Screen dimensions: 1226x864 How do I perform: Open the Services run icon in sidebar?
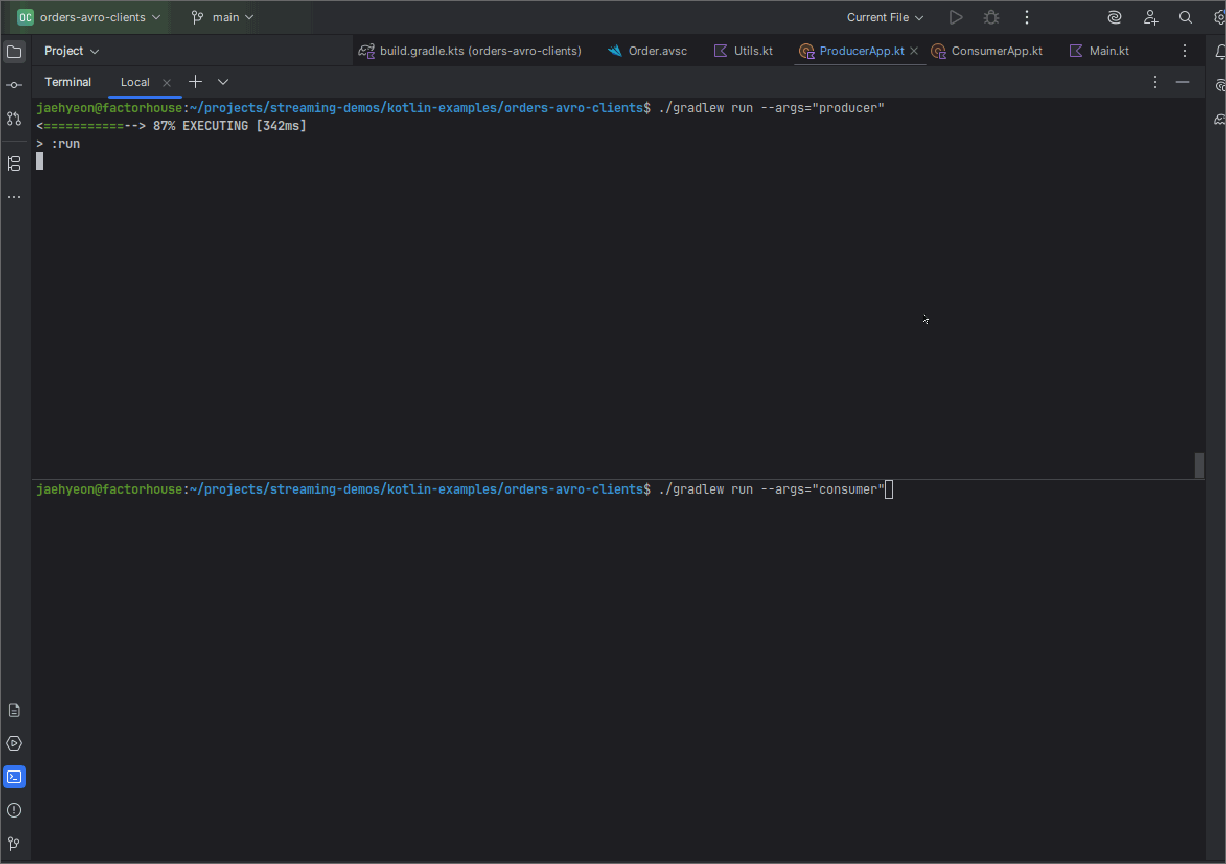tap(15, 743)
